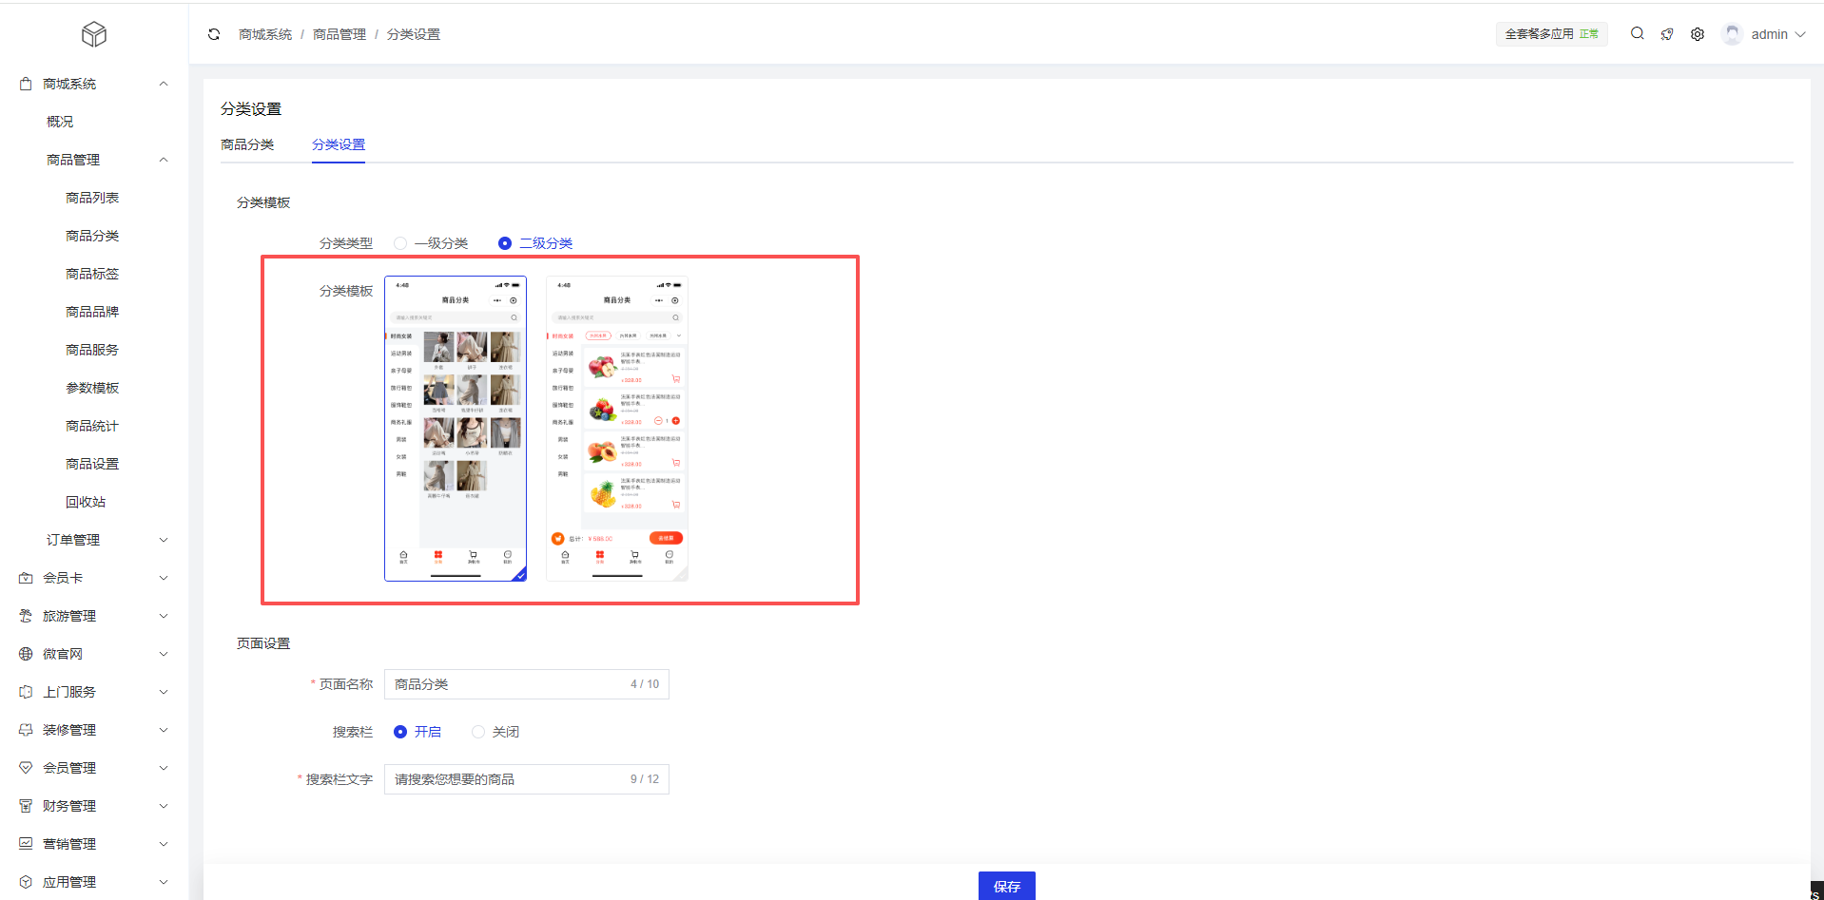
Task: Open 商品分类 in the sidebar menu
Action: (92, 236)
